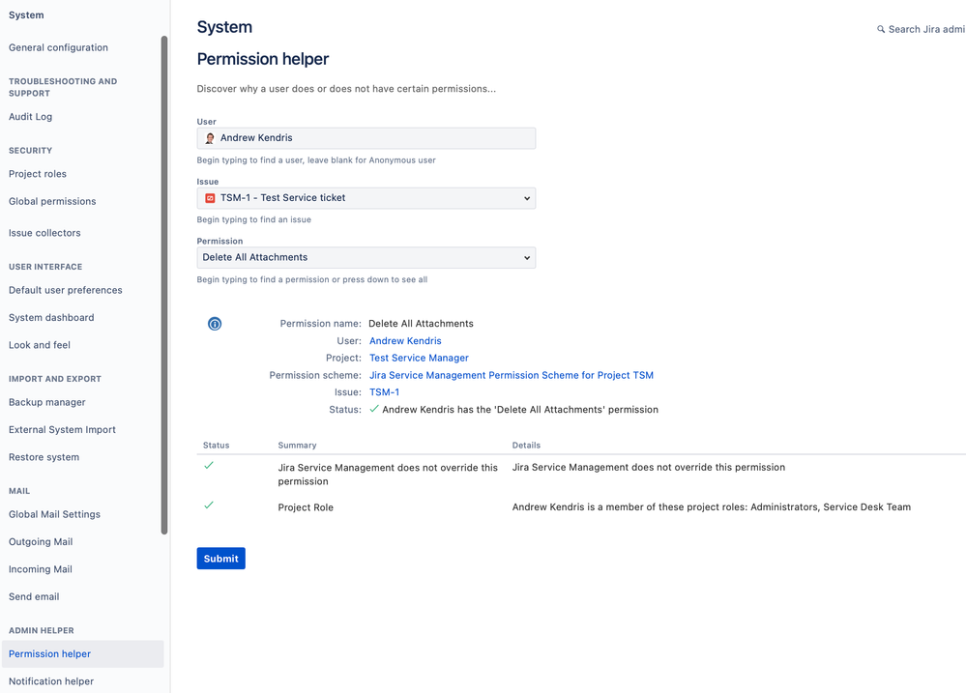
Task: Click the blue info icon
Action: (215, 324)
